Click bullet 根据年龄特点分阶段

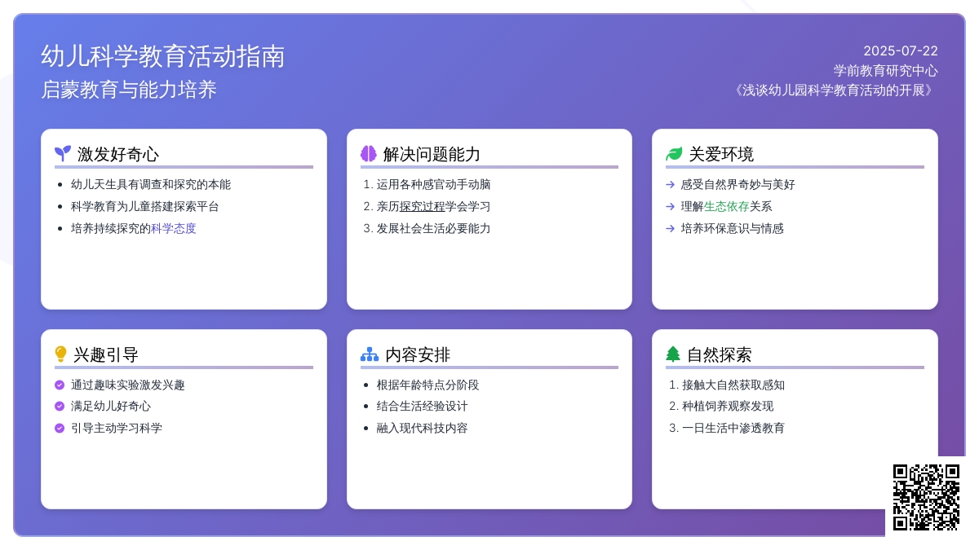pyautogui.click(x=428, y=385)
